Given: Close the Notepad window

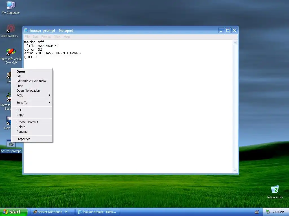Looking at the screenshot, I should [x=234, y=30].
